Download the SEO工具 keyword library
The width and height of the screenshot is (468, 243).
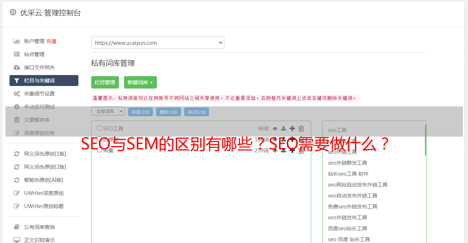(283, 129)
